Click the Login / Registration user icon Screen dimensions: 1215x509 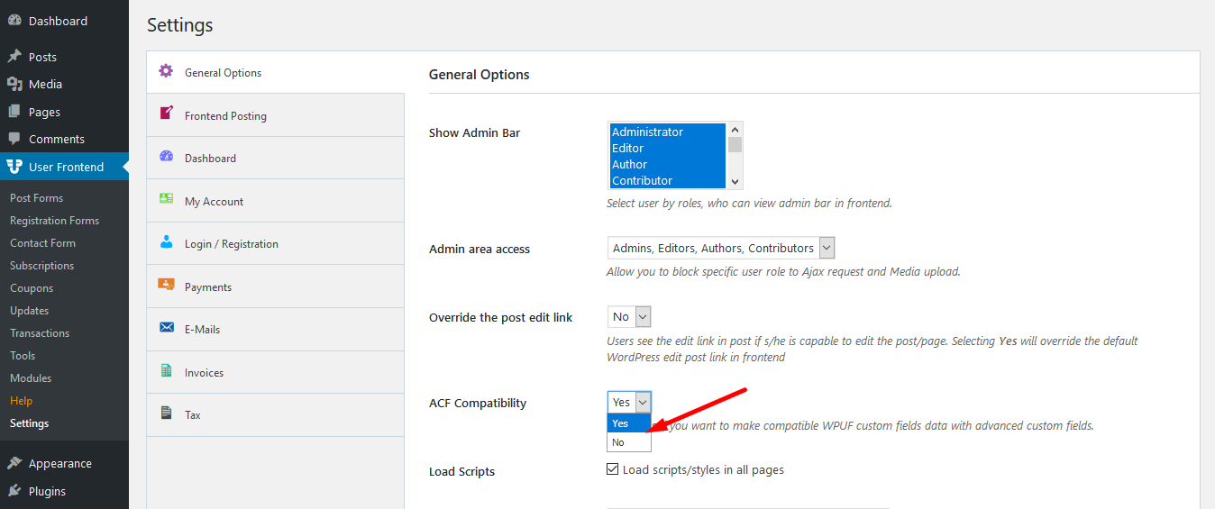[166, 241]
